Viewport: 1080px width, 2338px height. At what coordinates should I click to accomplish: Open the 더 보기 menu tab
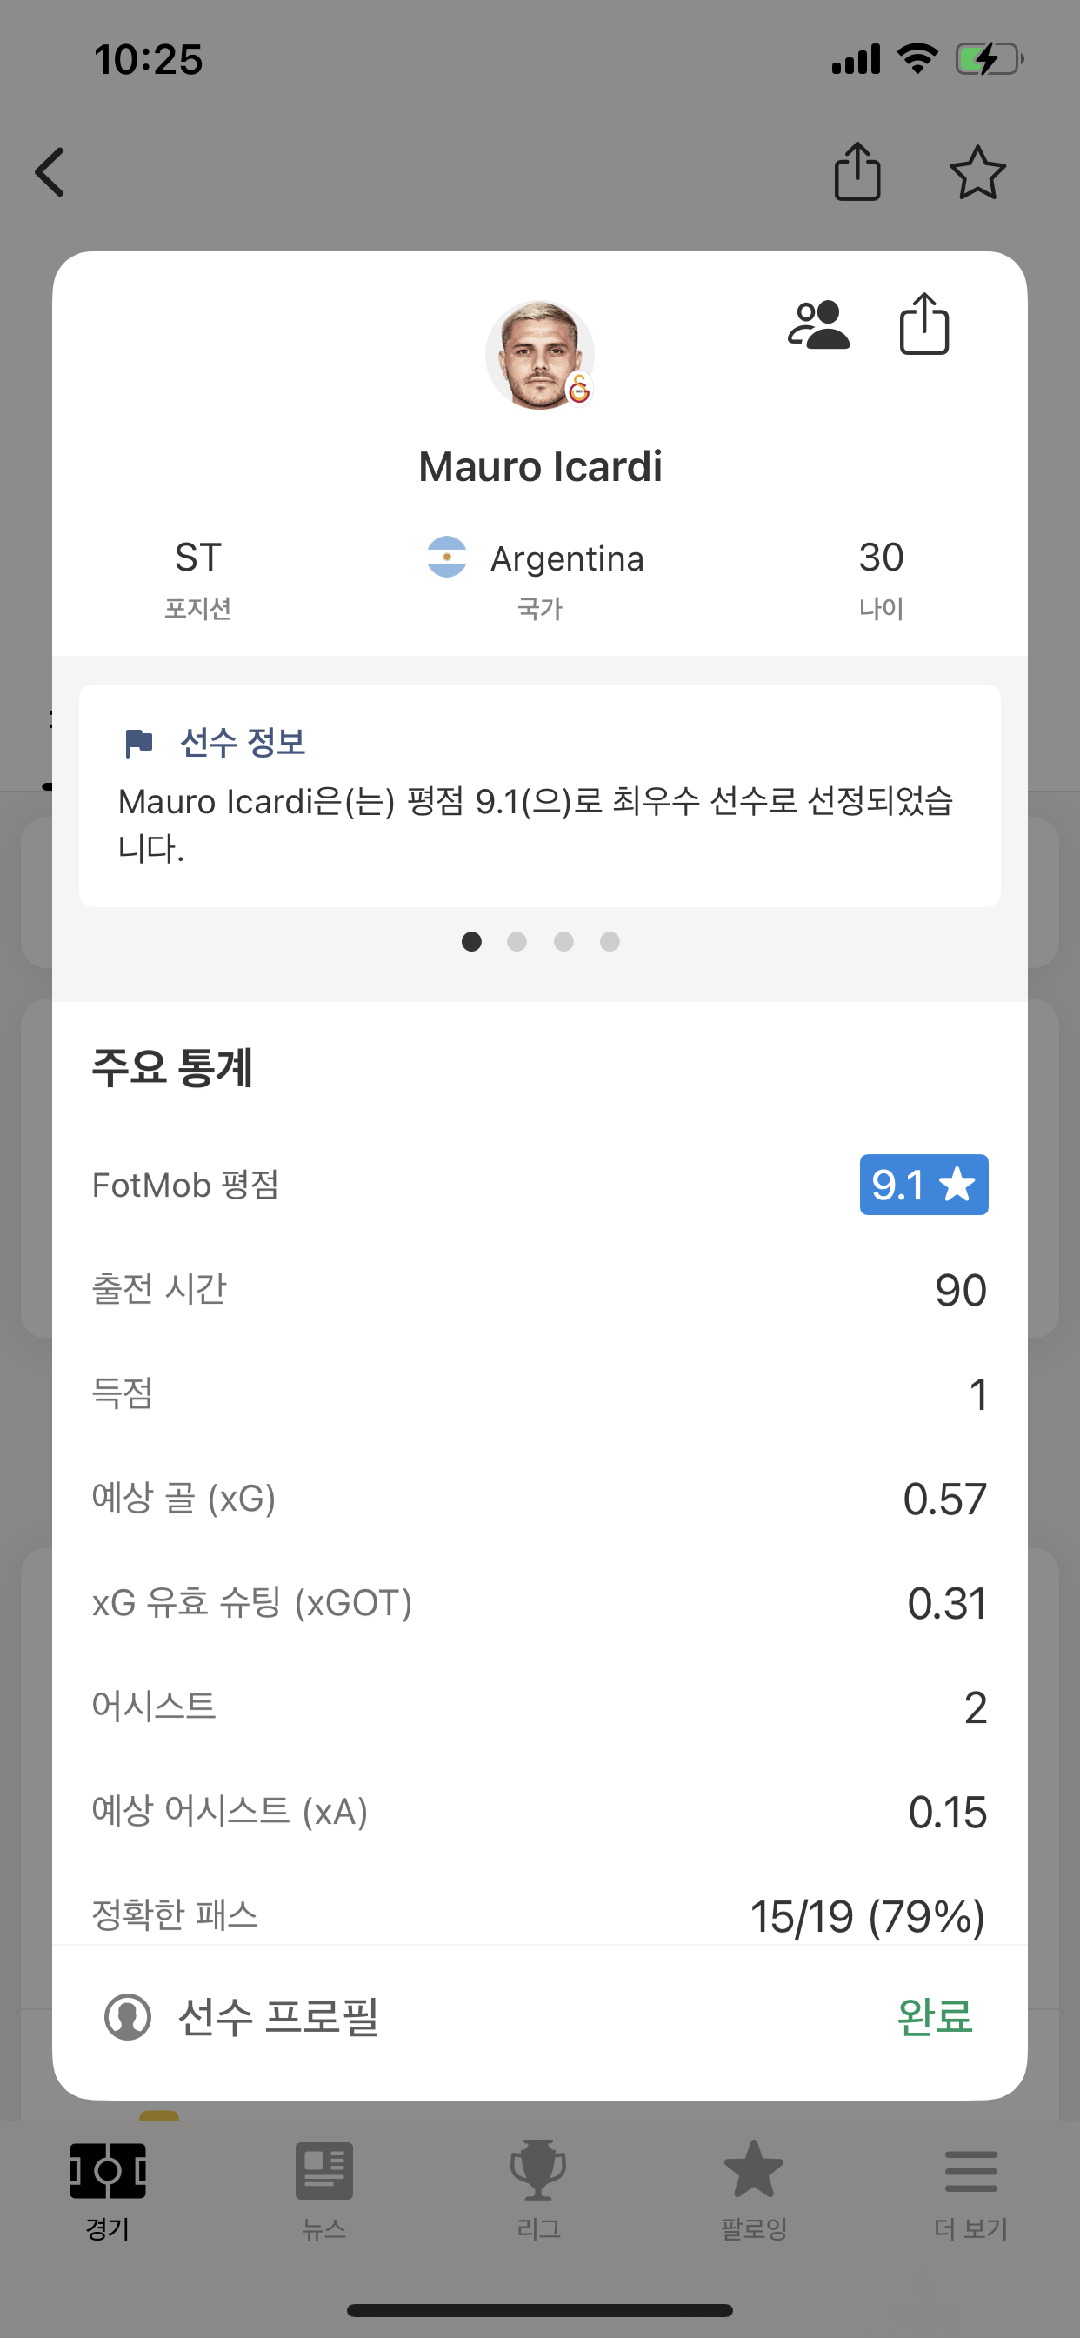[970, 2186]
